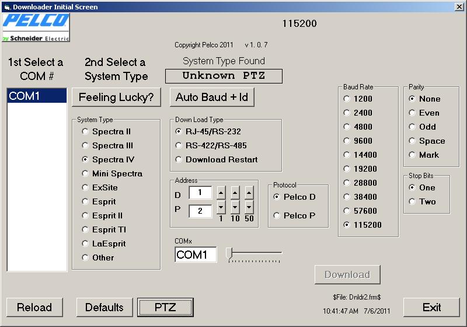Increase address by 1 with up arrow
The image size is (467, 327).
(x=221, y=193)
